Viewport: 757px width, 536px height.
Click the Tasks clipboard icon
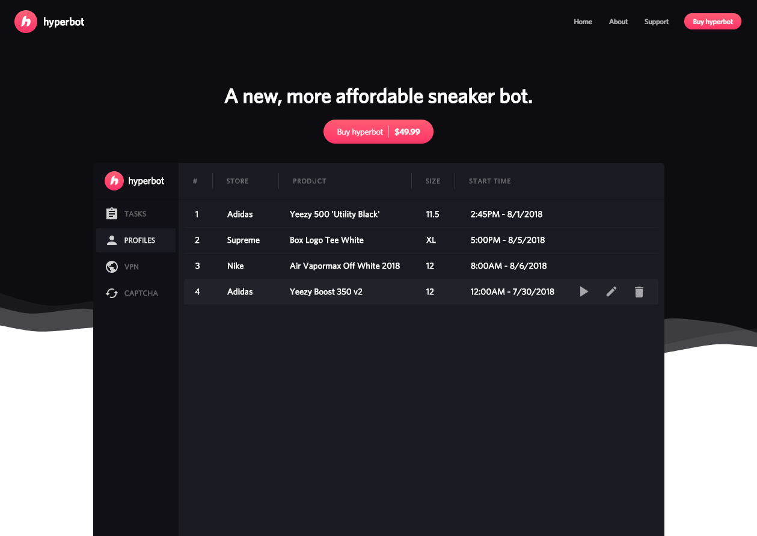[111, 214]
